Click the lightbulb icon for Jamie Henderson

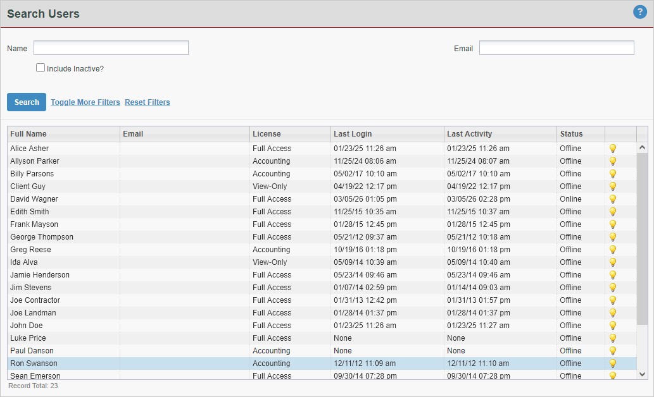point(612,275)
